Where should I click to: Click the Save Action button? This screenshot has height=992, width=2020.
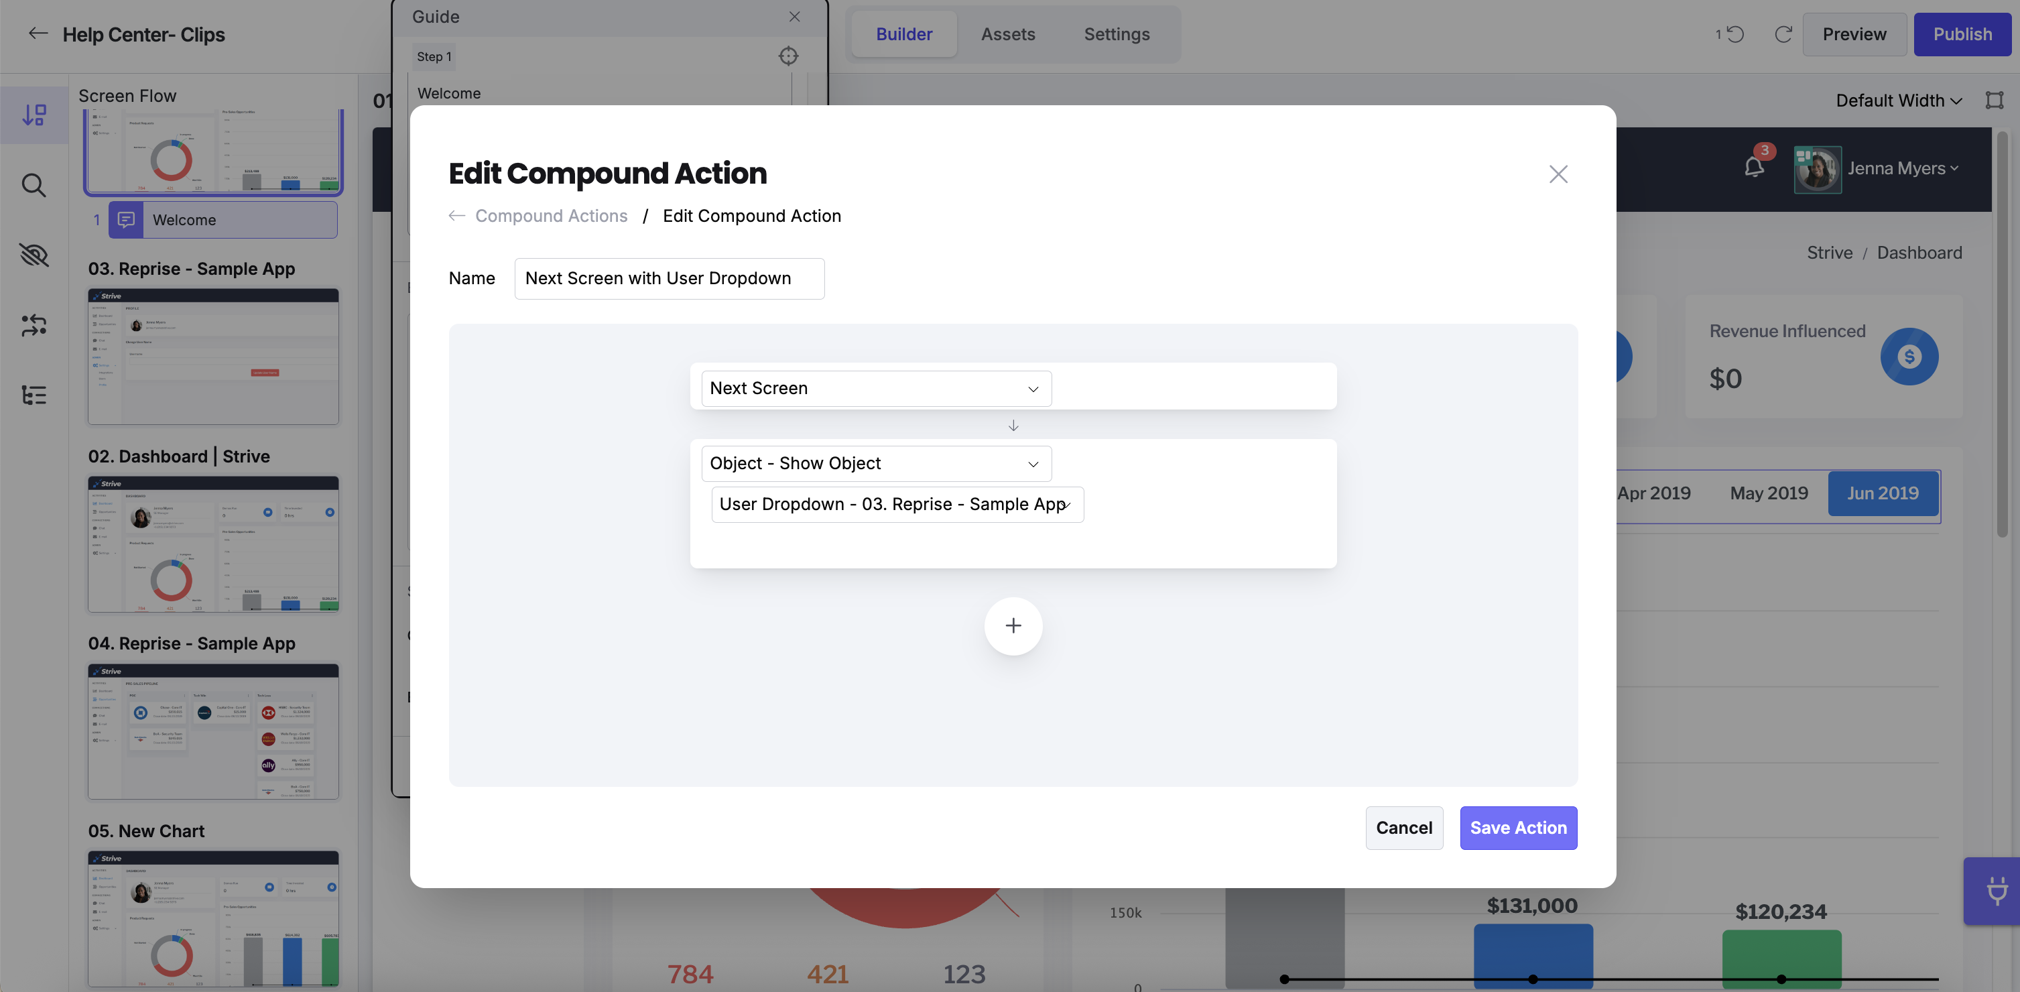tap(1518, 827)
